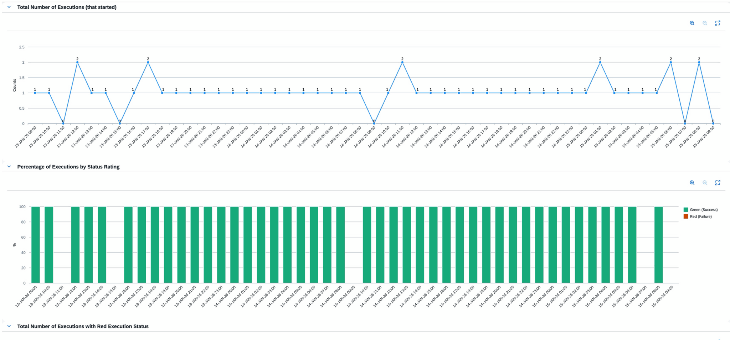Screen dimensions: 730x340
Task: Expand Percentage of Executions chart to fullscreen
Action: click(718, 183)
